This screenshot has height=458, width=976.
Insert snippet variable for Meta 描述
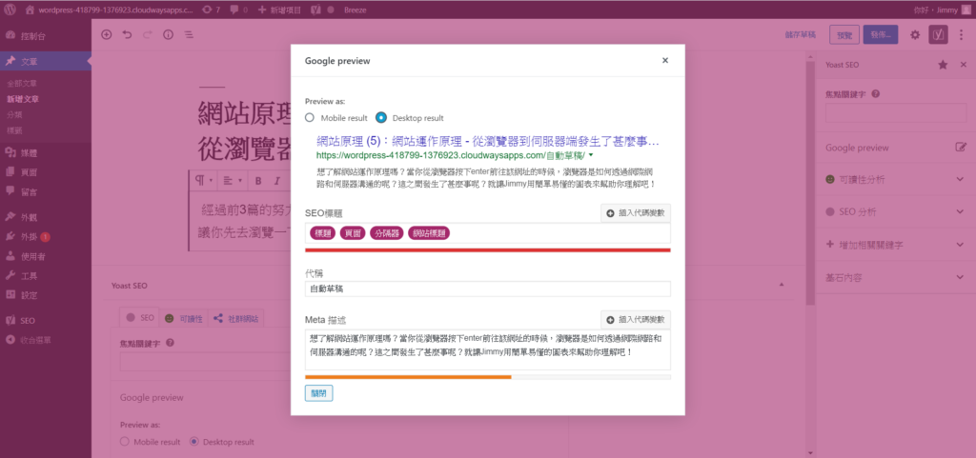click(635, 319)
